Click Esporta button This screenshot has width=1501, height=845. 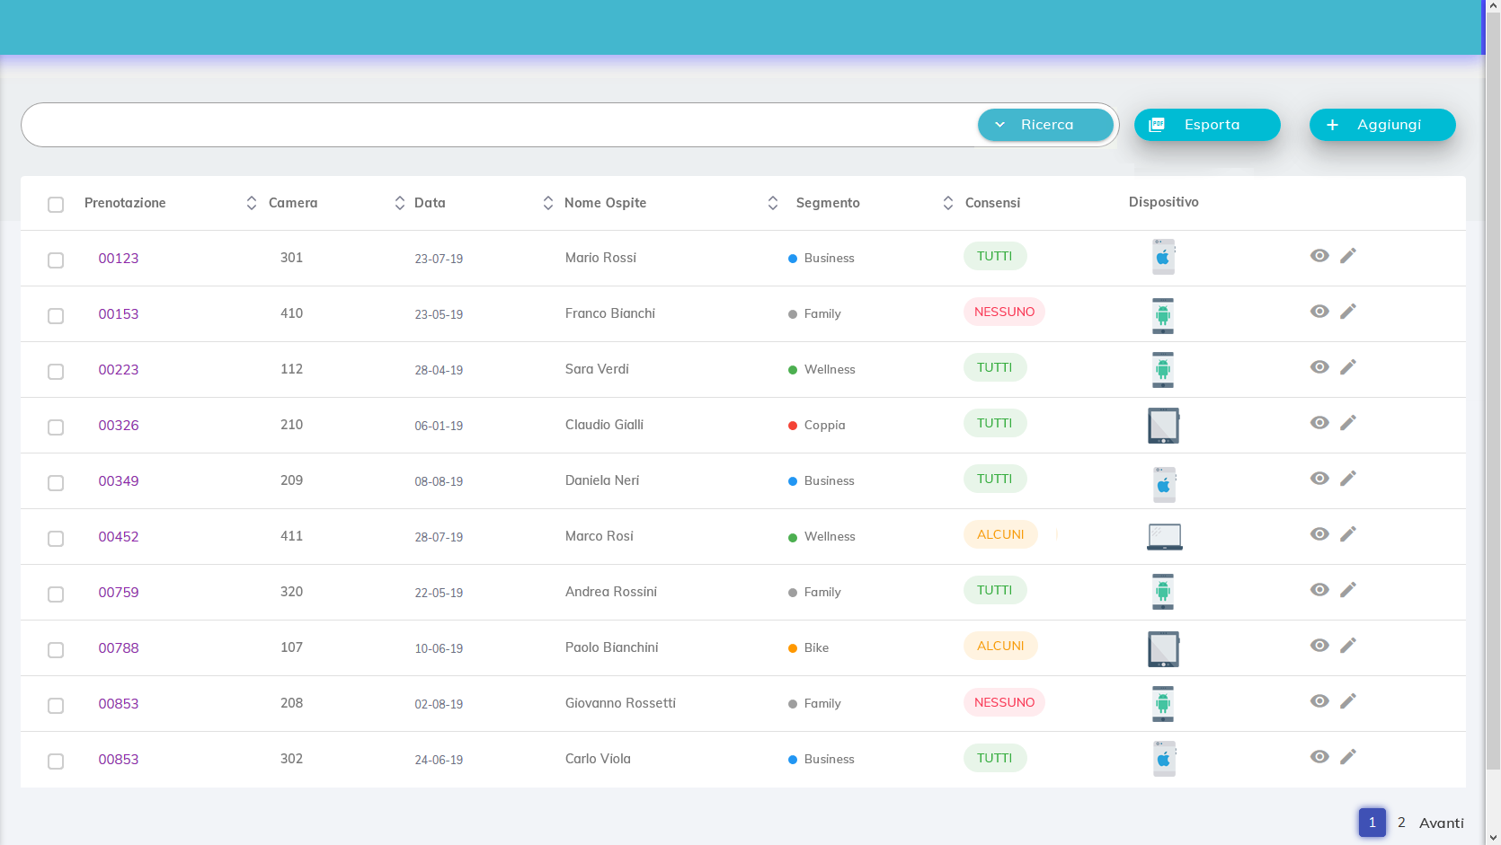[x=1207, y=125]
